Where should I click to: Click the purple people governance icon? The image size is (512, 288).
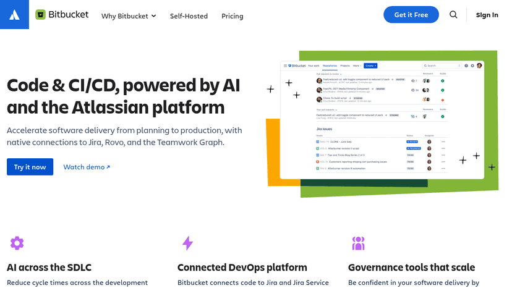358,244
